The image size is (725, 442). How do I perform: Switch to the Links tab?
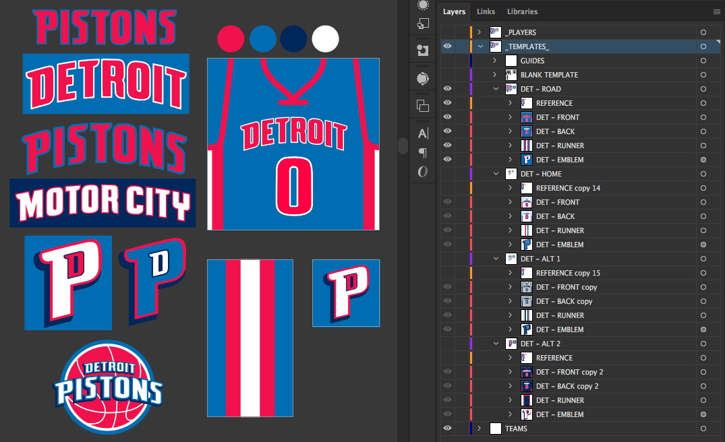coord(486,11)
